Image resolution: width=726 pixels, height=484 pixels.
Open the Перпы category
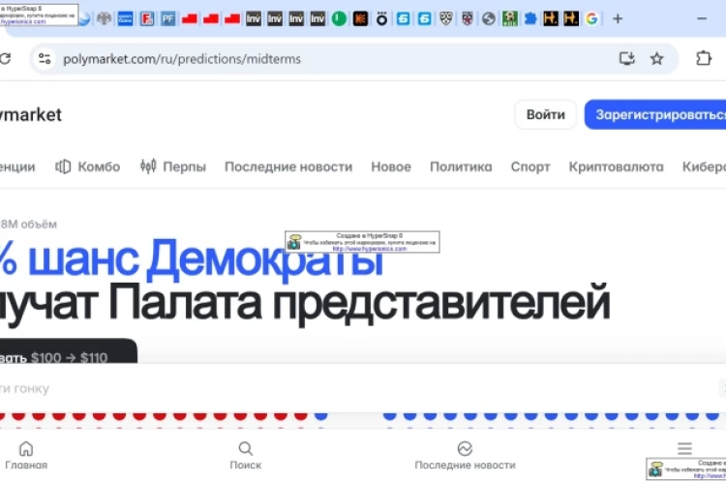tap(173, 166)
